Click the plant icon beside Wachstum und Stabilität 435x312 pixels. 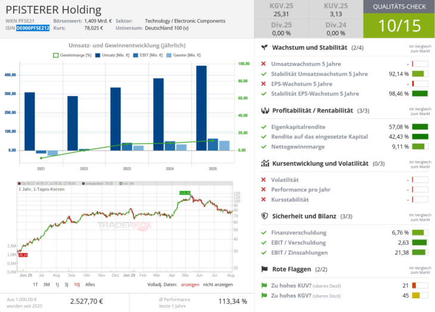265,48
